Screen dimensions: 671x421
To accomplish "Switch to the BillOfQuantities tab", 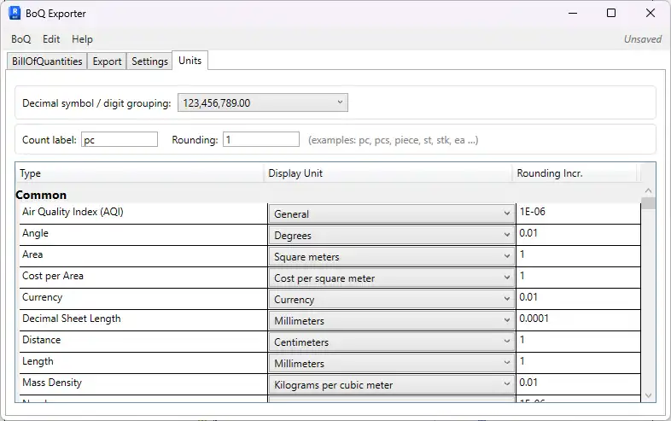I will (47, 61).
